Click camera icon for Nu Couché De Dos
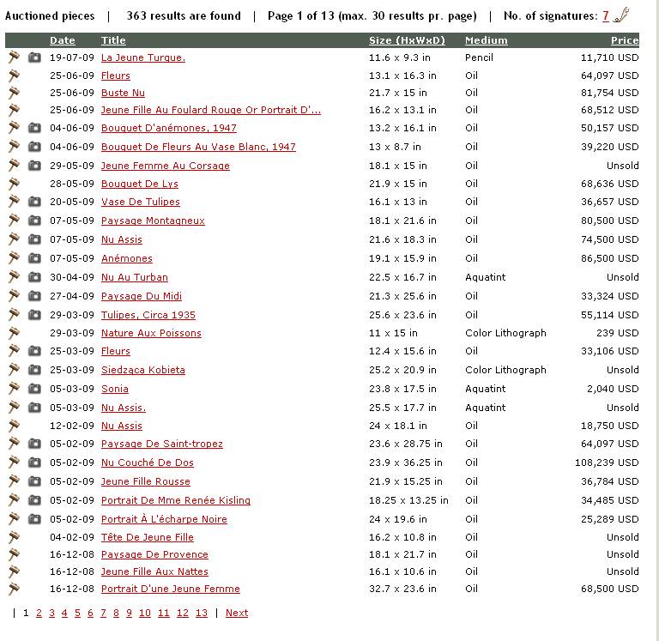 [x=34, y=463]
